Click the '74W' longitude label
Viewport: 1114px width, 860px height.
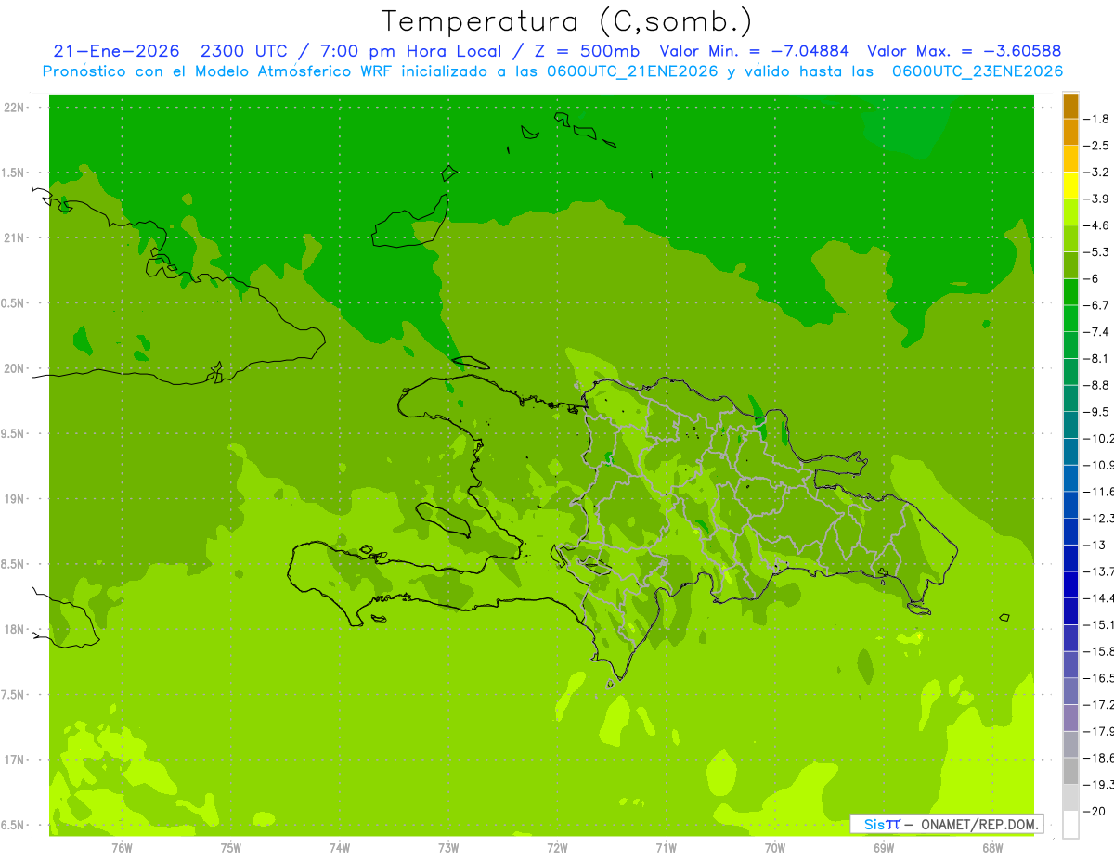click(339, 847)
